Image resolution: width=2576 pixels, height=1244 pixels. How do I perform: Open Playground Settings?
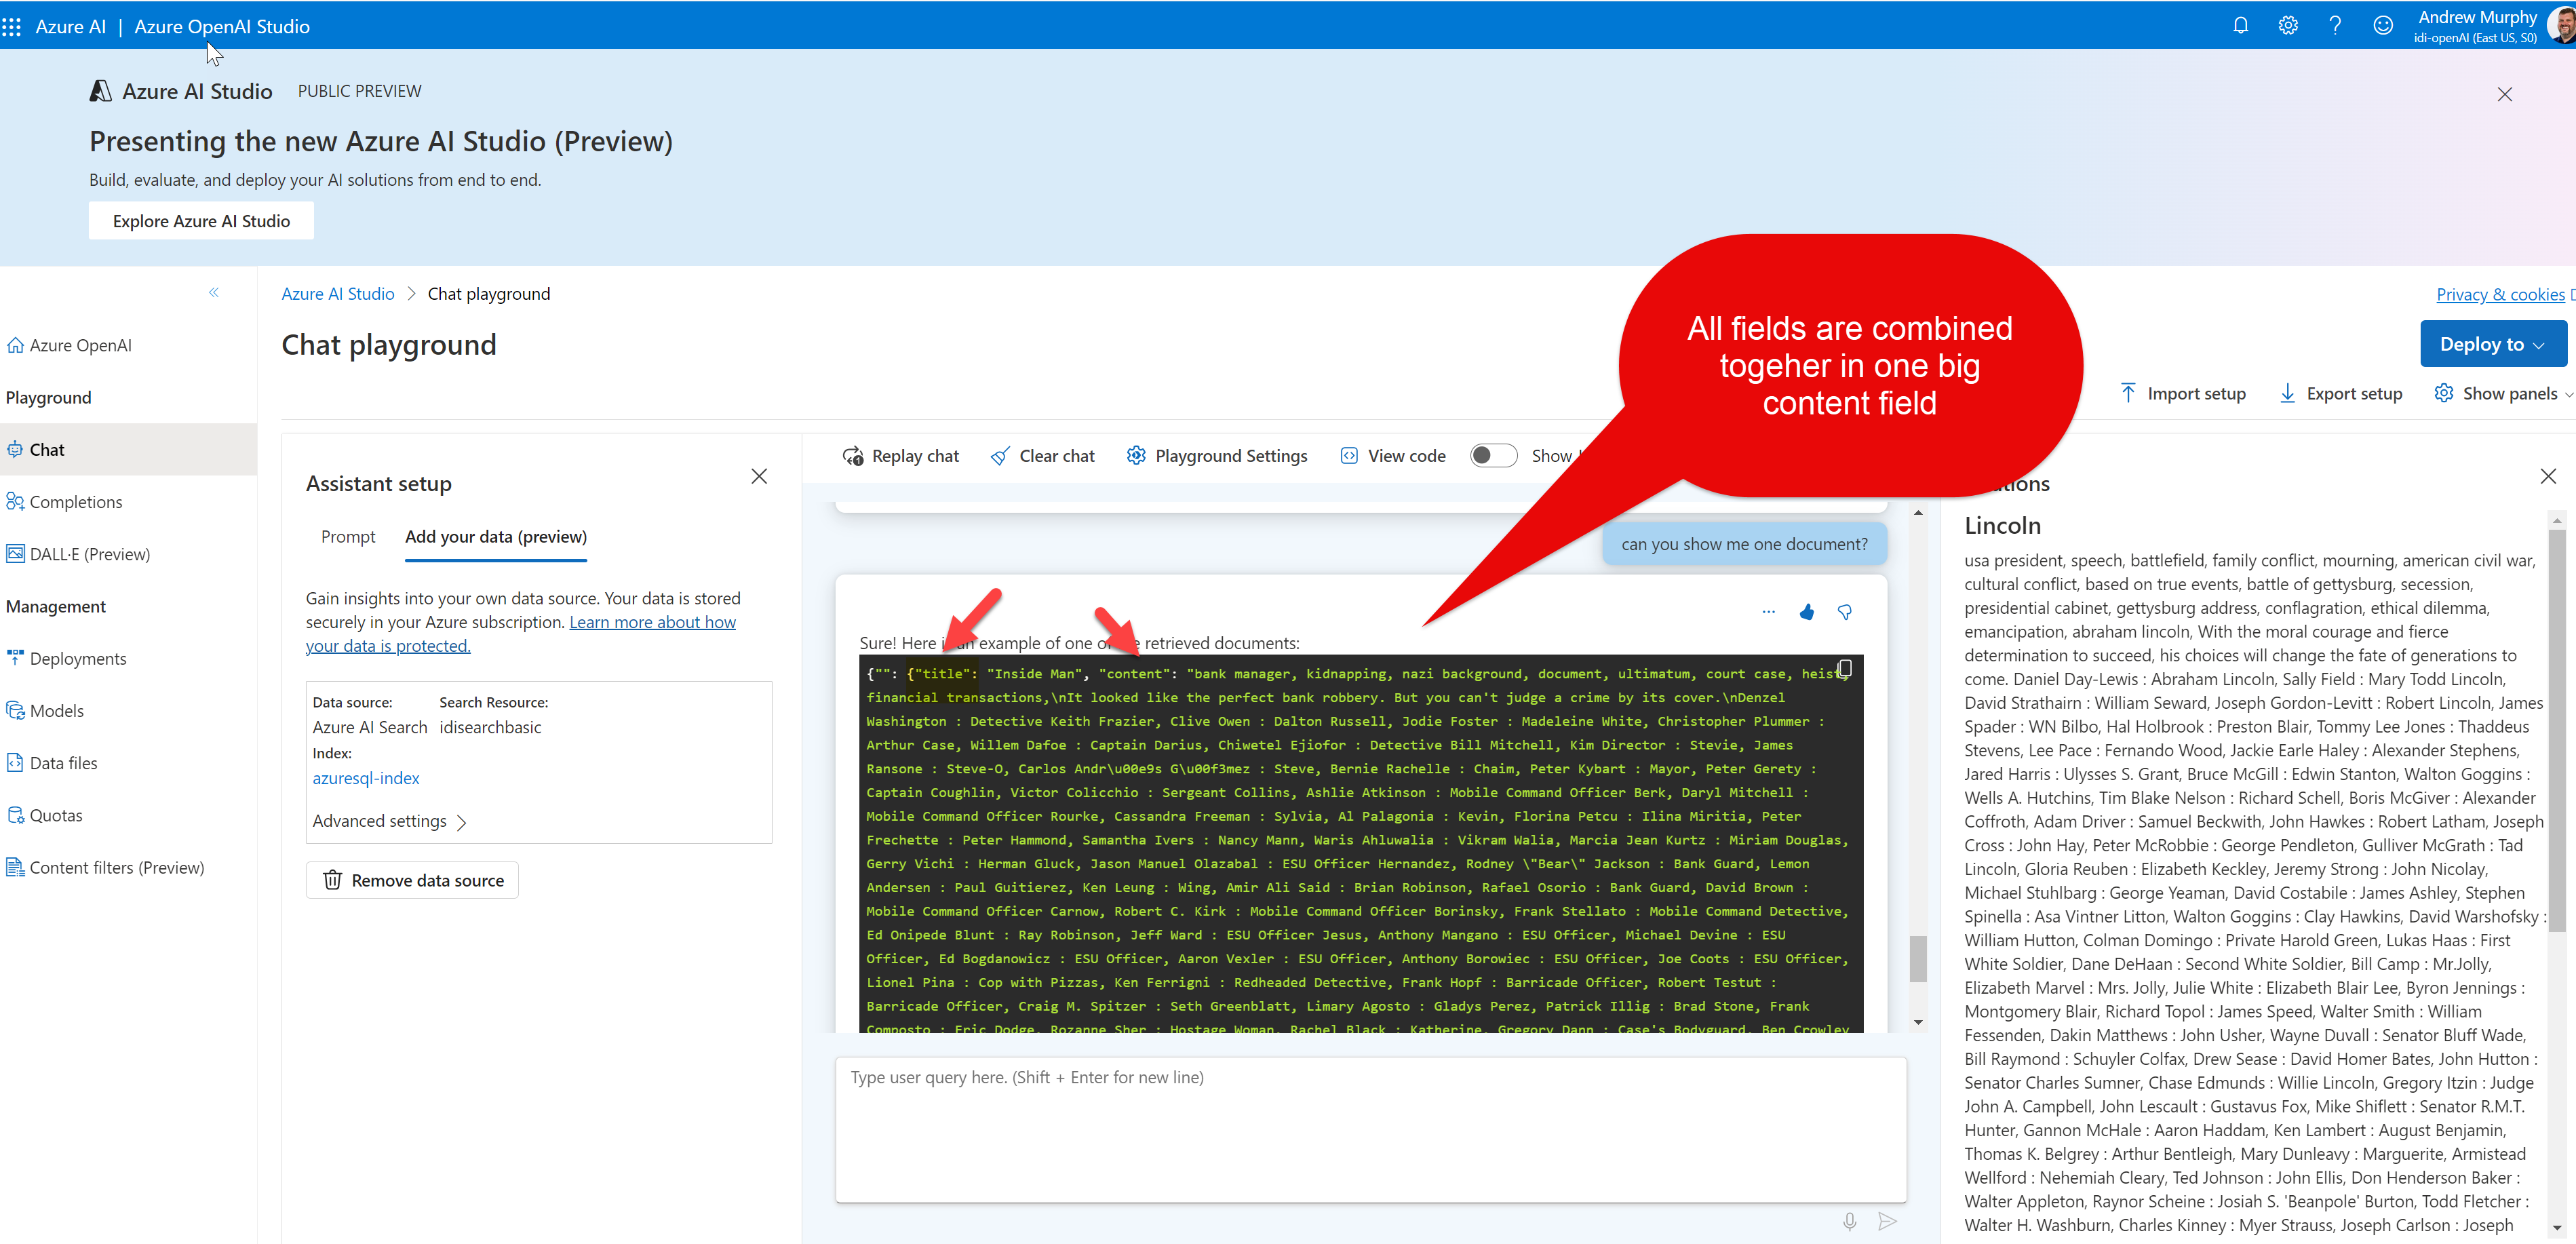pyautogui.click(x=1216, y=456)
